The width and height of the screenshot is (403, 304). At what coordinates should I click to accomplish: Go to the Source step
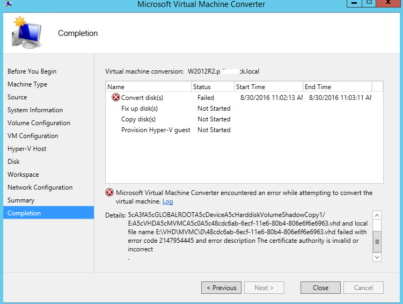pyautogui.click(x=17, y=97)
